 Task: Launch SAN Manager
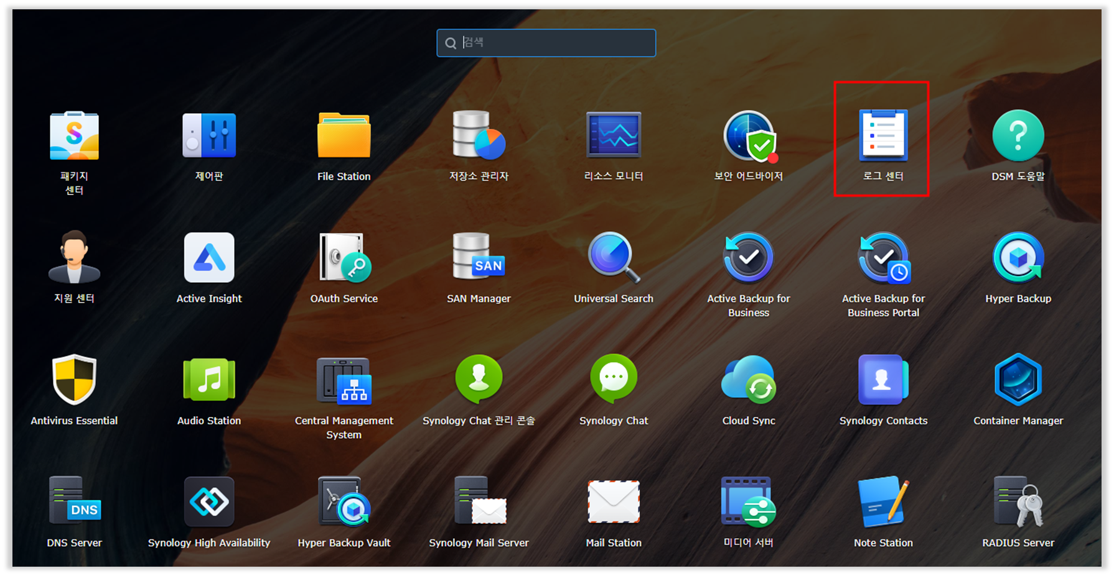479,257
